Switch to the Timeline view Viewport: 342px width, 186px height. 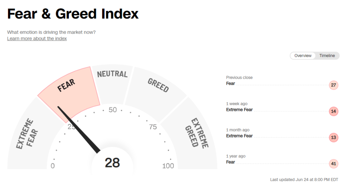click(327, 56)
